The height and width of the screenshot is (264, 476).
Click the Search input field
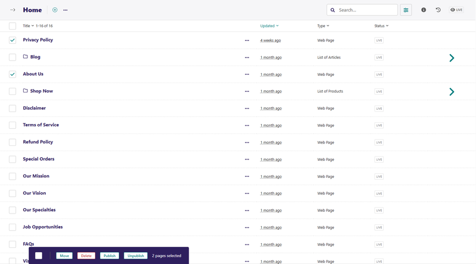coord(366,10)
